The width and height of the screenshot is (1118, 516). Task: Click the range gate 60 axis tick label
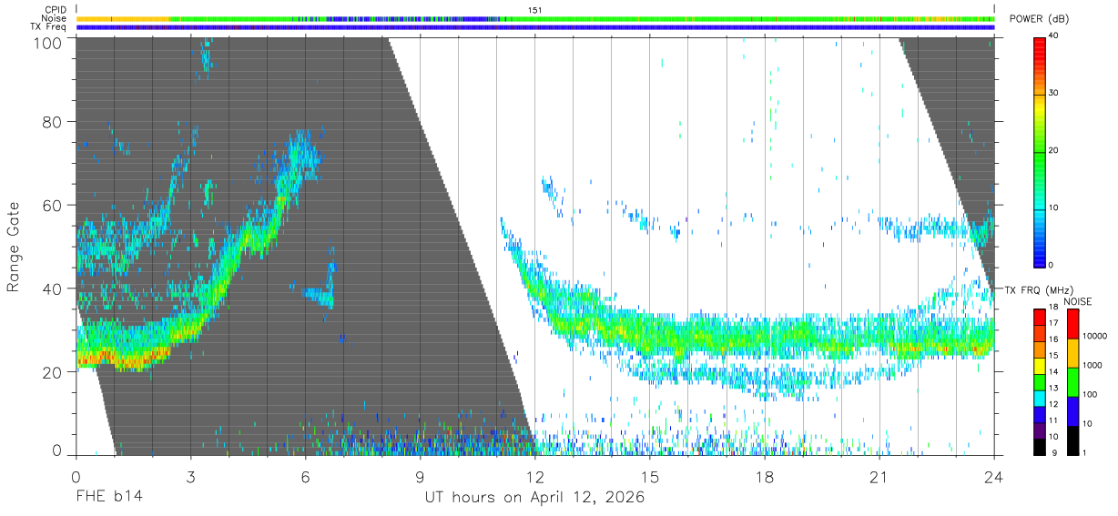(x=54, y=205)
